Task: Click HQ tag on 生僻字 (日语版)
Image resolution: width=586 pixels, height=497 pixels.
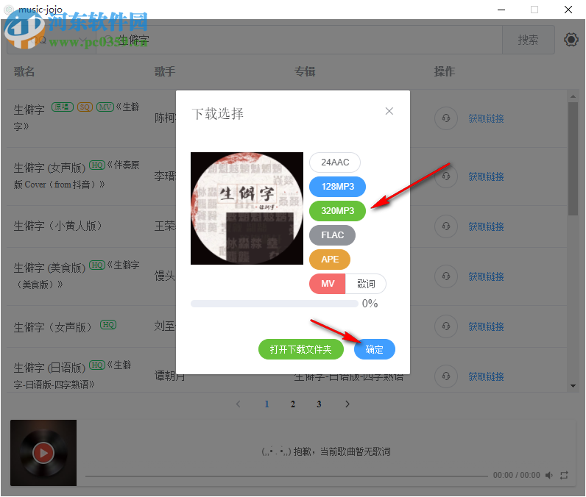Action: point(97,365)
